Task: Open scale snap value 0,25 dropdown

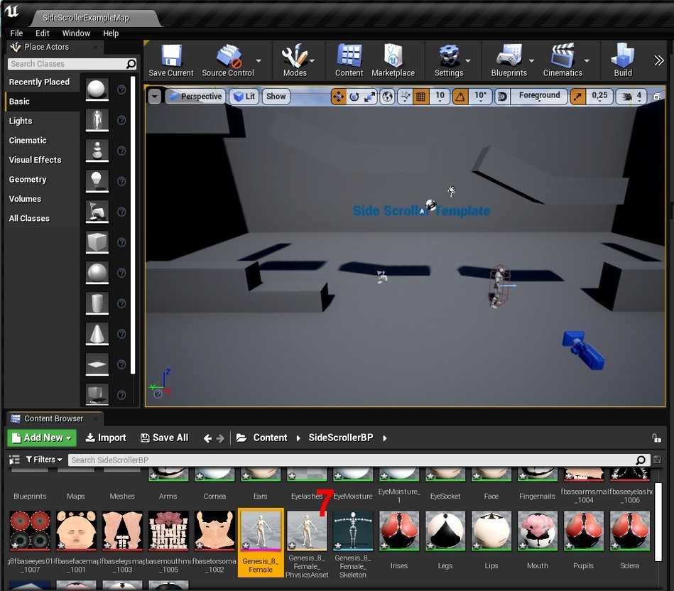Action: pyautogui.click(x=599, y=97)
